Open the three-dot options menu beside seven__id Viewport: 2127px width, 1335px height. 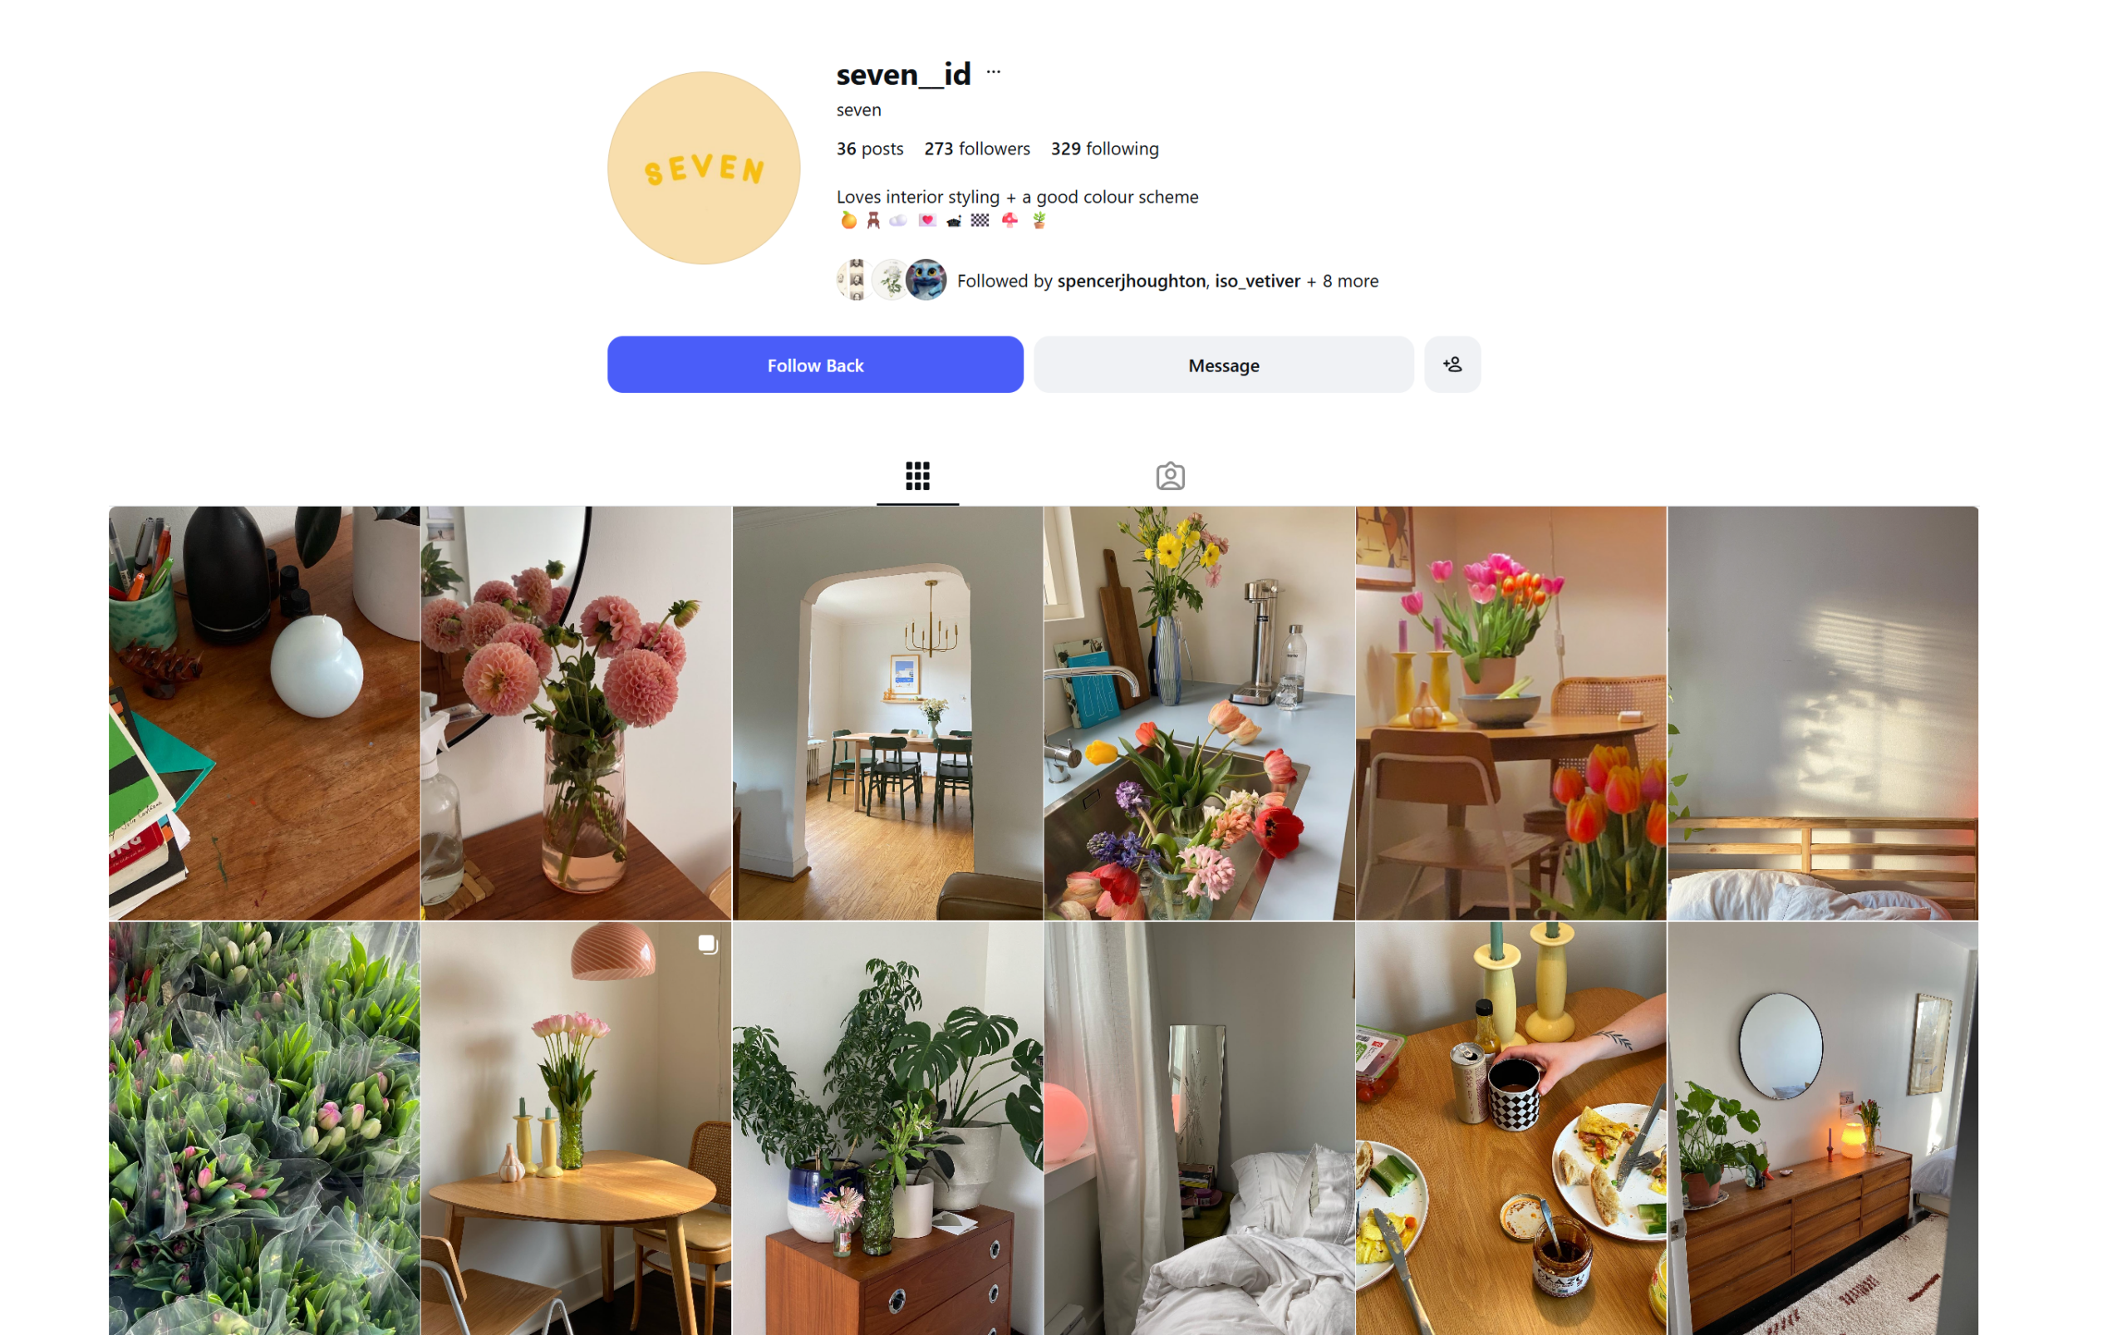point(992,72)
